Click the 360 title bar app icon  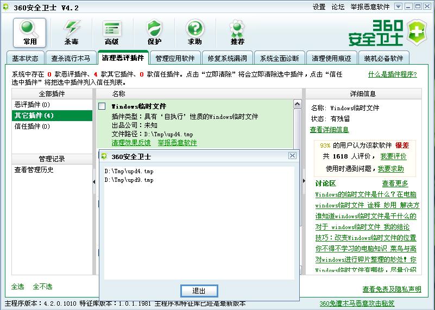point(5,7)
